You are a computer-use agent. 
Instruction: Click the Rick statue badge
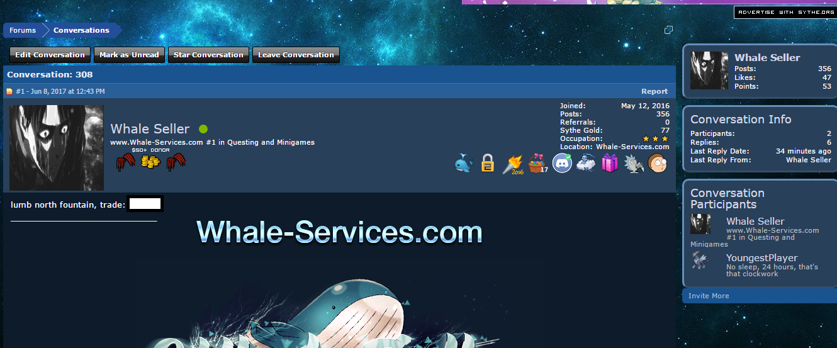(633, 164)
